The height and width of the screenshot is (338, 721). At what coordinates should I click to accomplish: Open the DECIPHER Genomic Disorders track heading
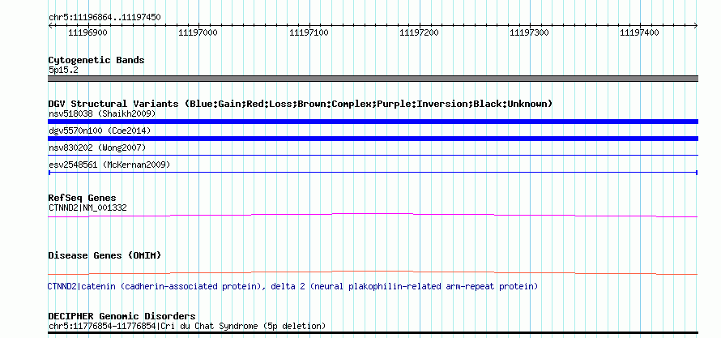click(122, 316)
